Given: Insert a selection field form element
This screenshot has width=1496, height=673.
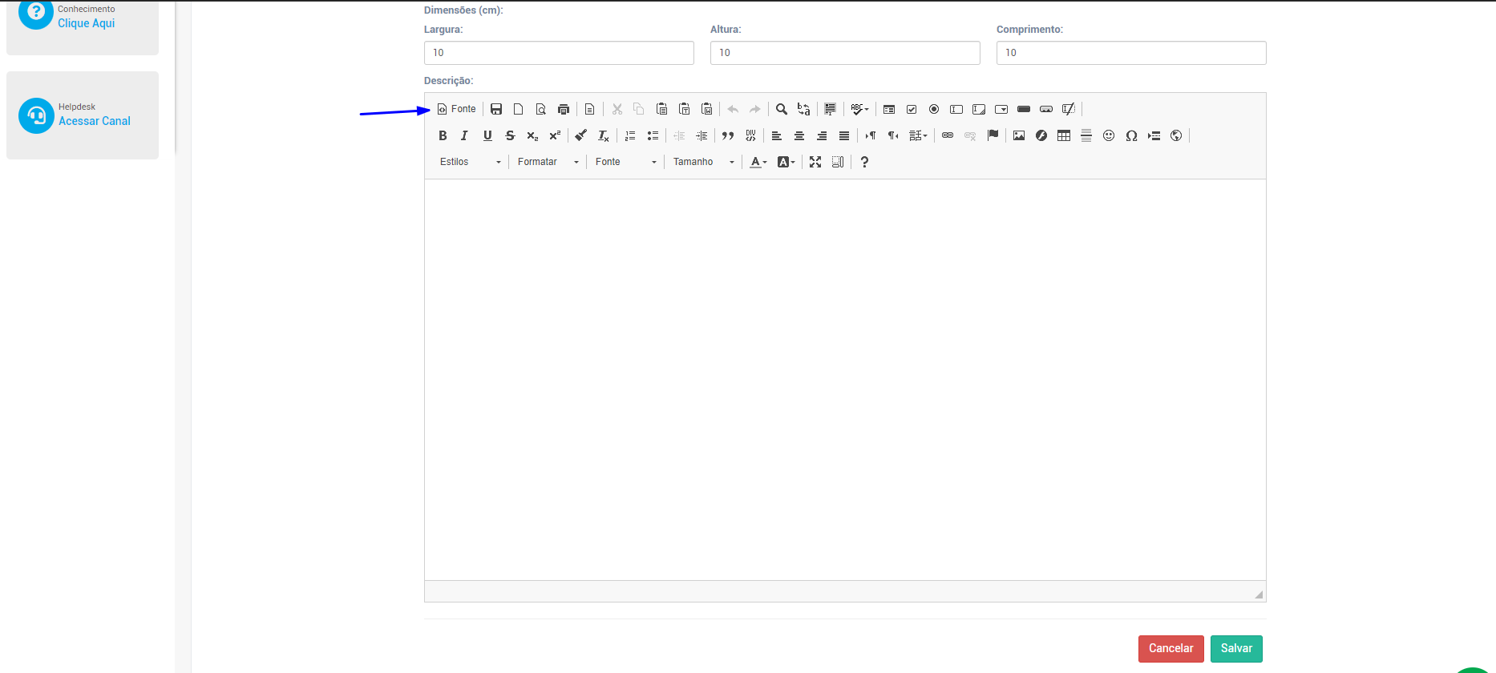Looking at the screenshot, I should click(1001, 109).
